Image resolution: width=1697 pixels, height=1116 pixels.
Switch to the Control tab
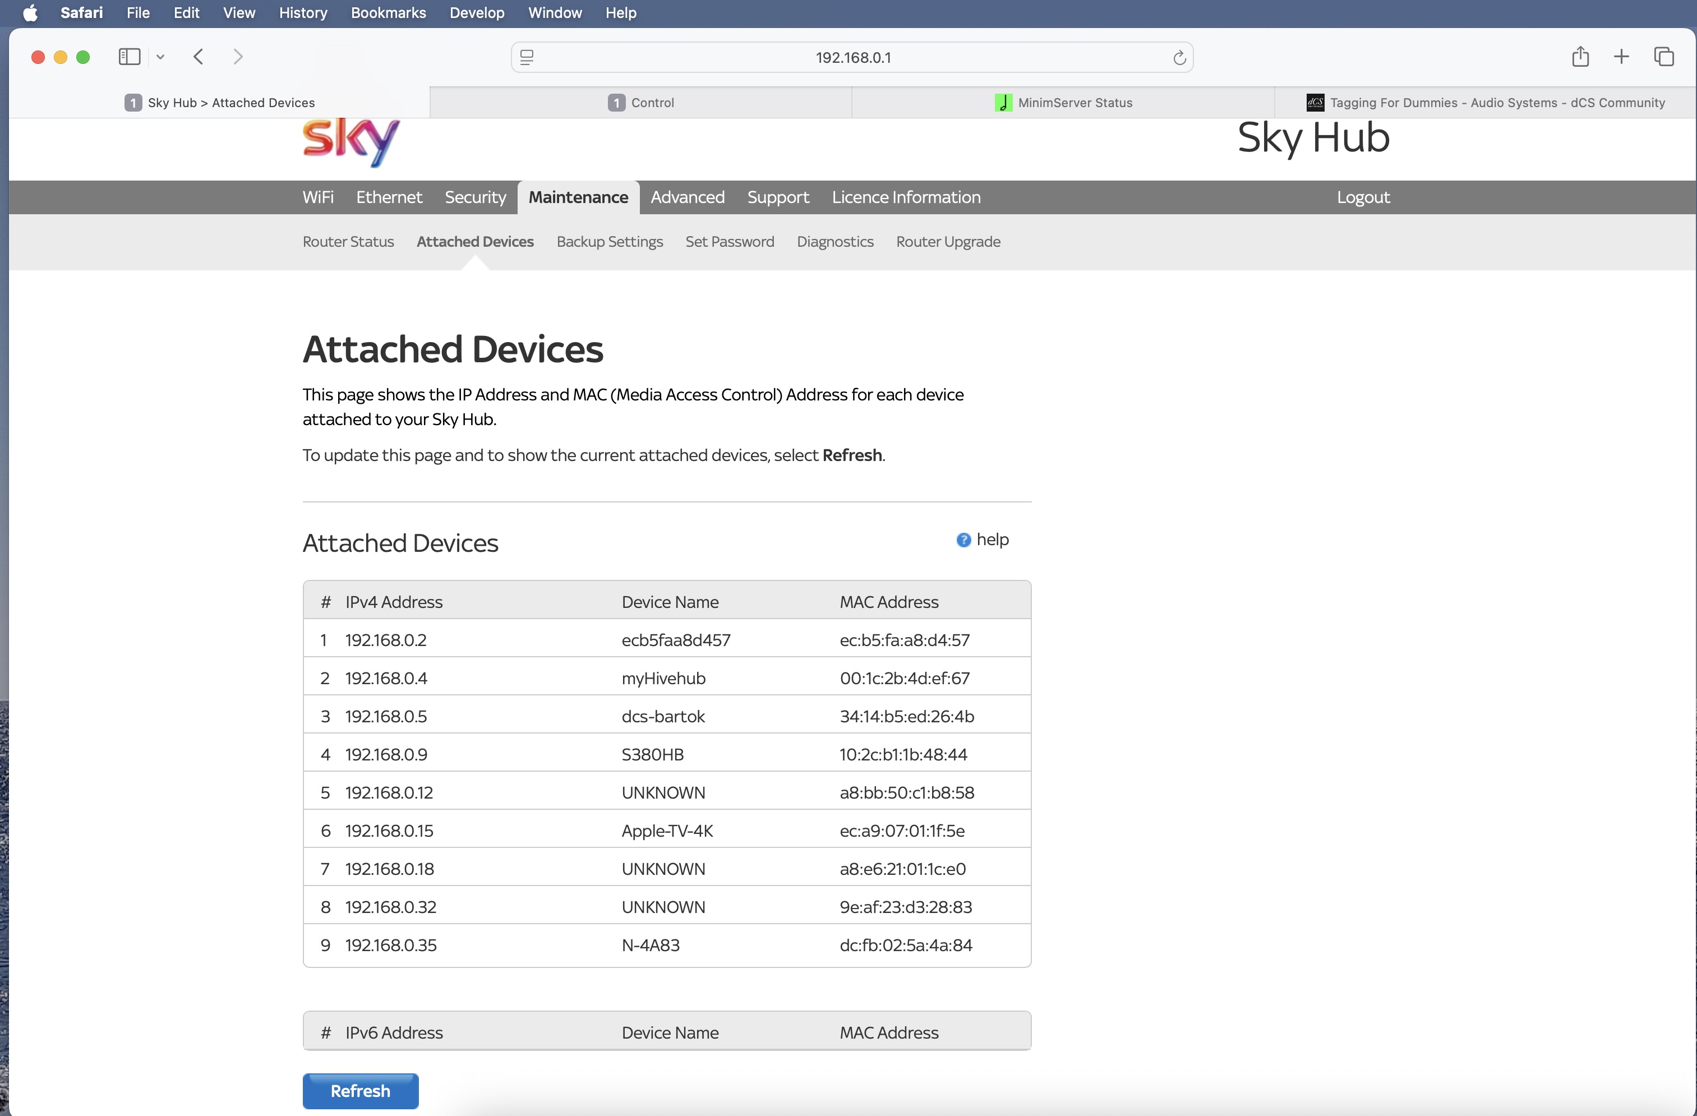(640, 103)
